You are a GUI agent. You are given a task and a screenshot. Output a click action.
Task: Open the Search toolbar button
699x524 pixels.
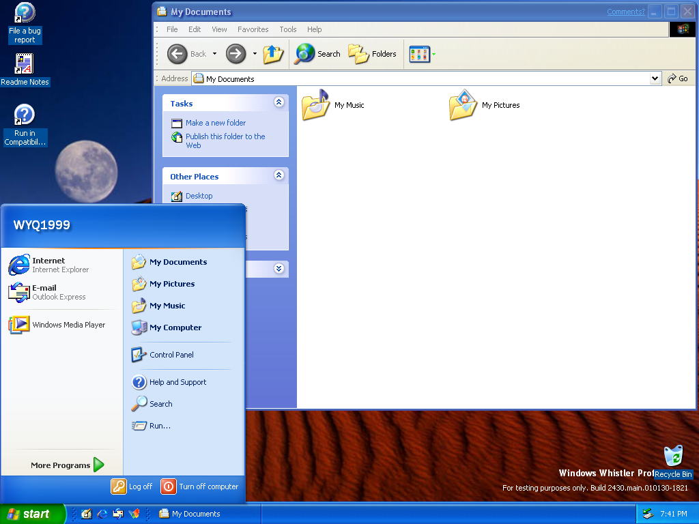click(317, 54)
